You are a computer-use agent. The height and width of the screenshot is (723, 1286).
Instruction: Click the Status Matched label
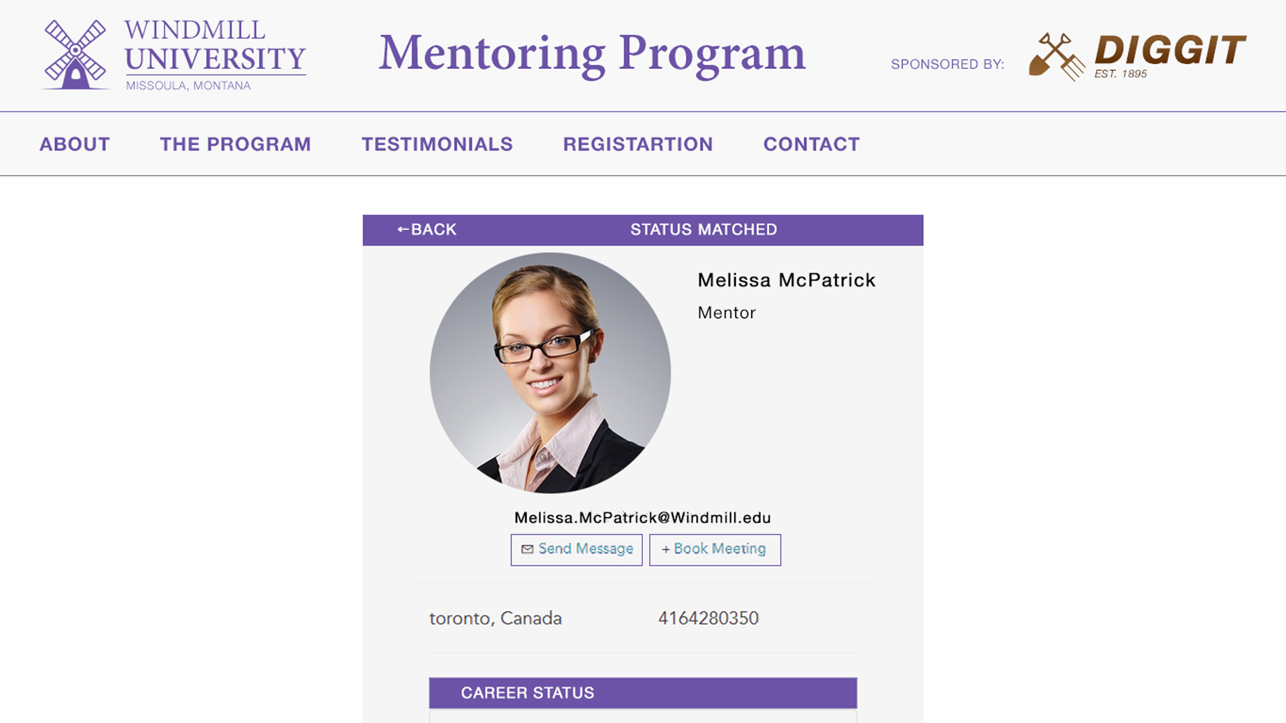(x=703, y=230)
